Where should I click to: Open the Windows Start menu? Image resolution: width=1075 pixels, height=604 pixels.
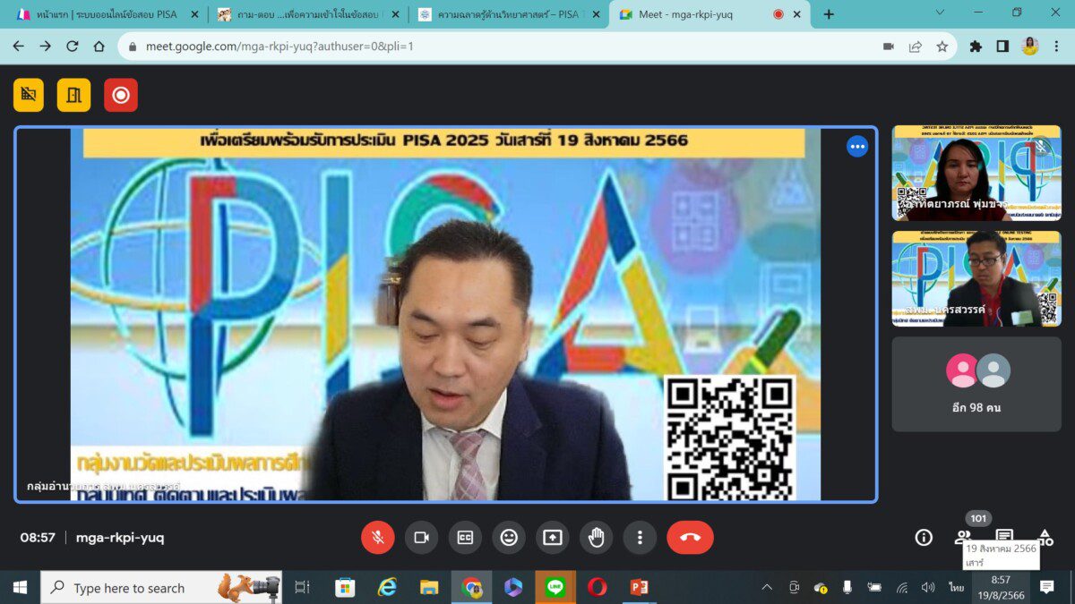(x=19, y=588)
